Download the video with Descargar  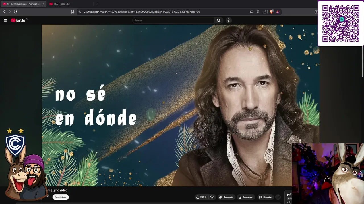[246, 197]
